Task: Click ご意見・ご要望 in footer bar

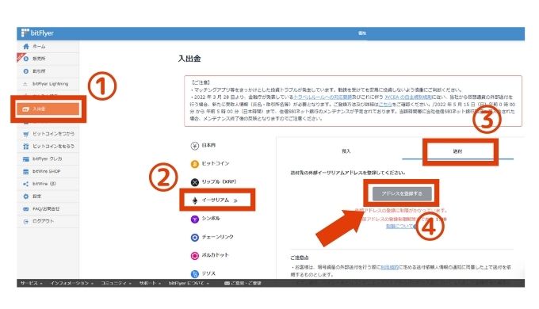Action: coord(243,283)
